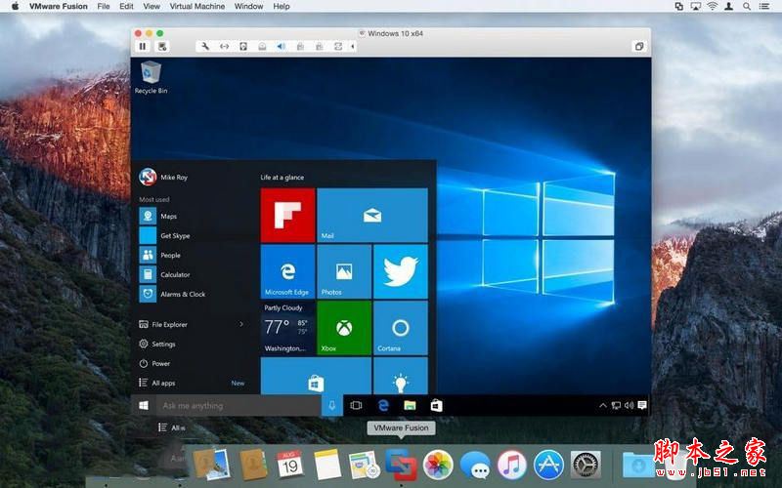The height and width of the screenshot is (488, 782).
Task: Open Calendar in the Dock
Action: pyautogui.click(x=289, y=465)
